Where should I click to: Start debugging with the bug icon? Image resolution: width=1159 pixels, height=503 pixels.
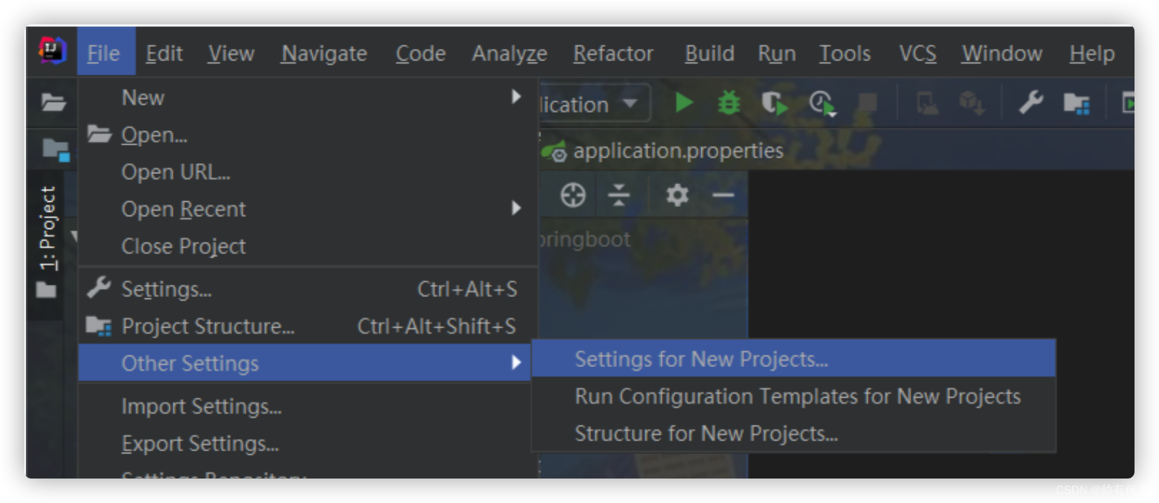tap(728, 103)
